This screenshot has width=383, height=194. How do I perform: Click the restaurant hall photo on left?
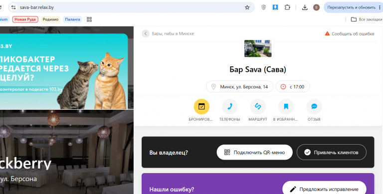point(67,152)
